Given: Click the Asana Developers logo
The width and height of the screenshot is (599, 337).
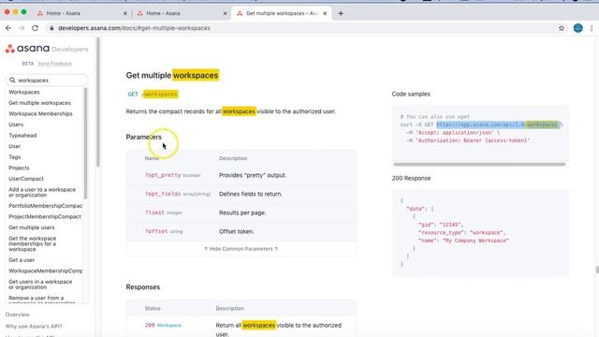Looking at the screenshot, I should (x=47, y=49).
